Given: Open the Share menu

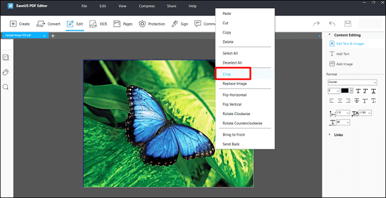Looking at the screenshot, I should [x=171, y=6].
